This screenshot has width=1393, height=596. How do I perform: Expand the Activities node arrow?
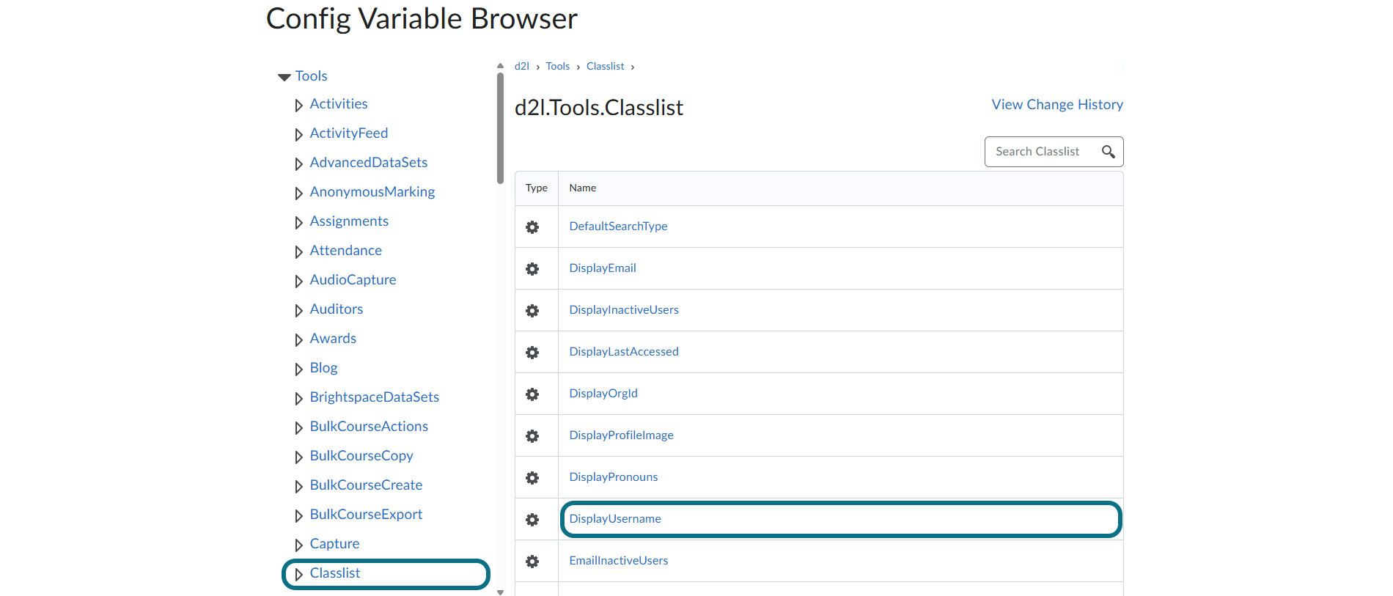(x=298, y=106)
